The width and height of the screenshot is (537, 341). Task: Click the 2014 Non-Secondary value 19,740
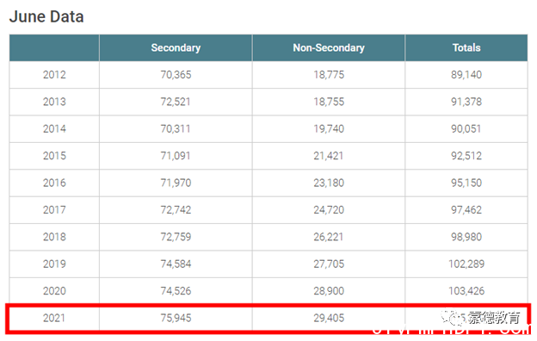pyautogui.click(x=329, y=129)
